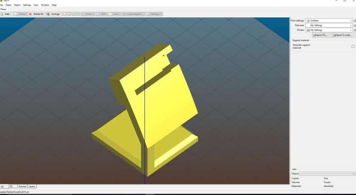
Task: Click Delete All in the toolbar
Action: (36, 14)
